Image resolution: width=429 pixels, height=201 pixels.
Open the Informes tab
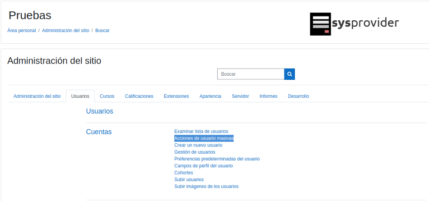pos(268,96)
